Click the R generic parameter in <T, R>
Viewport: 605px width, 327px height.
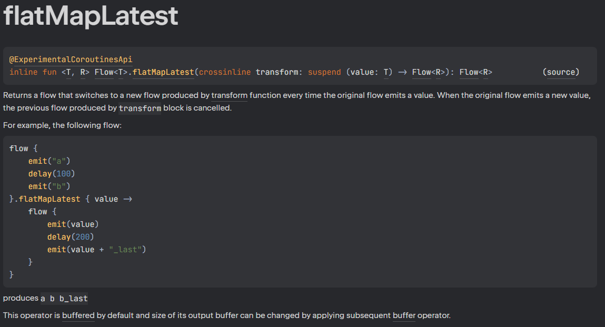83,72
